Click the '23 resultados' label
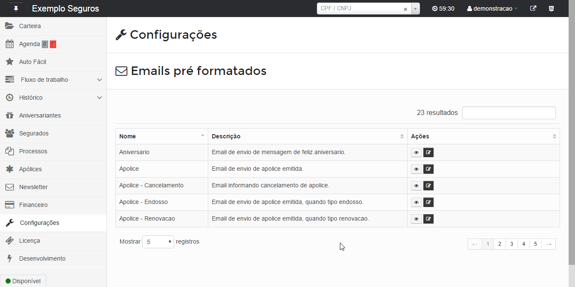 [437, 113]
